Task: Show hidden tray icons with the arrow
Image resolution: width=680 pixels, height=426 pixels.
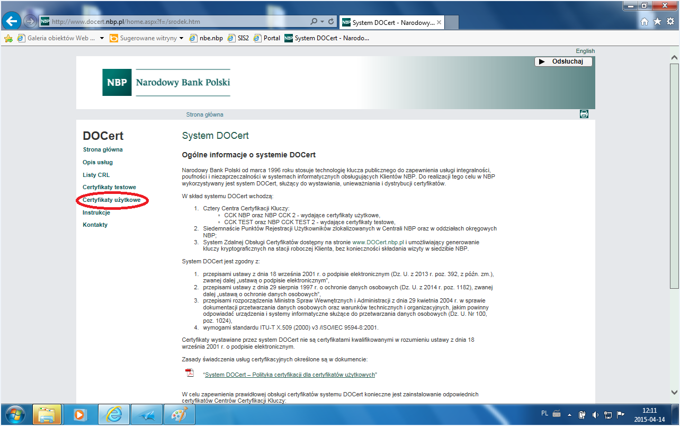Action: pyautogui.click(x=569, y=414)
